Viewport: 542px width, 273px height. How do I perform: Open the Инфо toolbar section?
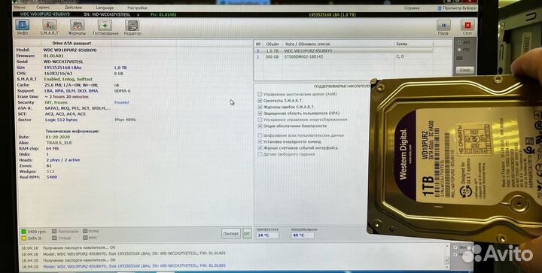coord(23,27)
